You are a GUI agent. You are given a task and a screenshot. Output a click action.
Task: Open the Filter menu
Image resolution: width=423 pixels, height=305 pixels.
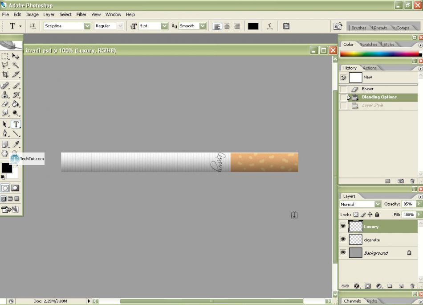[x=81, y=14]
